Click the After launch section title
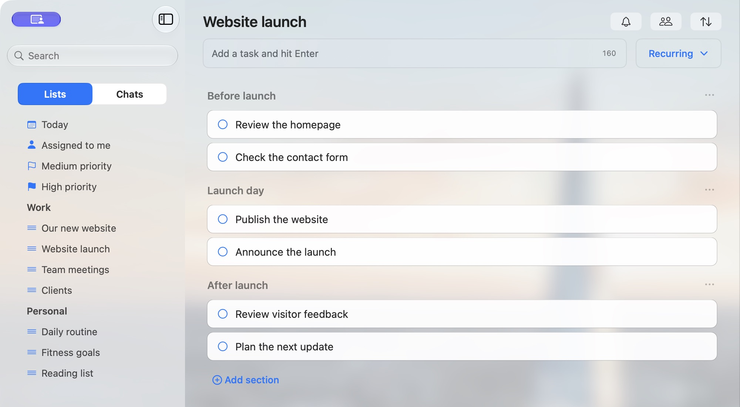This screenshot has width=740, height=407. coord(238,285)
